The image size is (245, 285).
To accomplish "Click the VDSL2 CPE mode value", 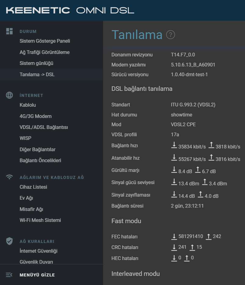I will point(183,124).
